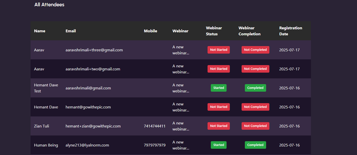Viewport: 357px width, 155px height.
Task: Click the Started badge for Human Being
Action: (x=219, y=145)
